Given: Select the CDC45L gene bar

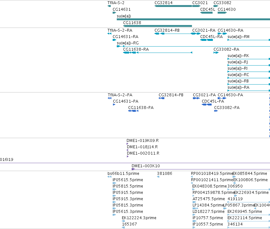Looking at the screenshot, I should pos(206,13).
